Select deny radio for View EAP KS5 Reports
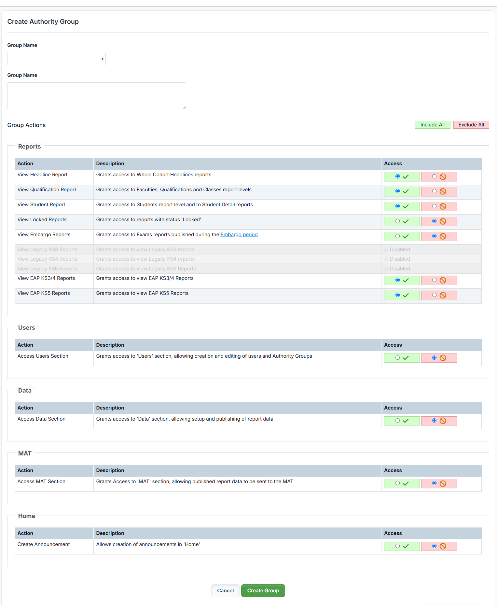Image resolution: width=497 pixels, height=605 pixels. pyautogui.click(x=434, y=295)
